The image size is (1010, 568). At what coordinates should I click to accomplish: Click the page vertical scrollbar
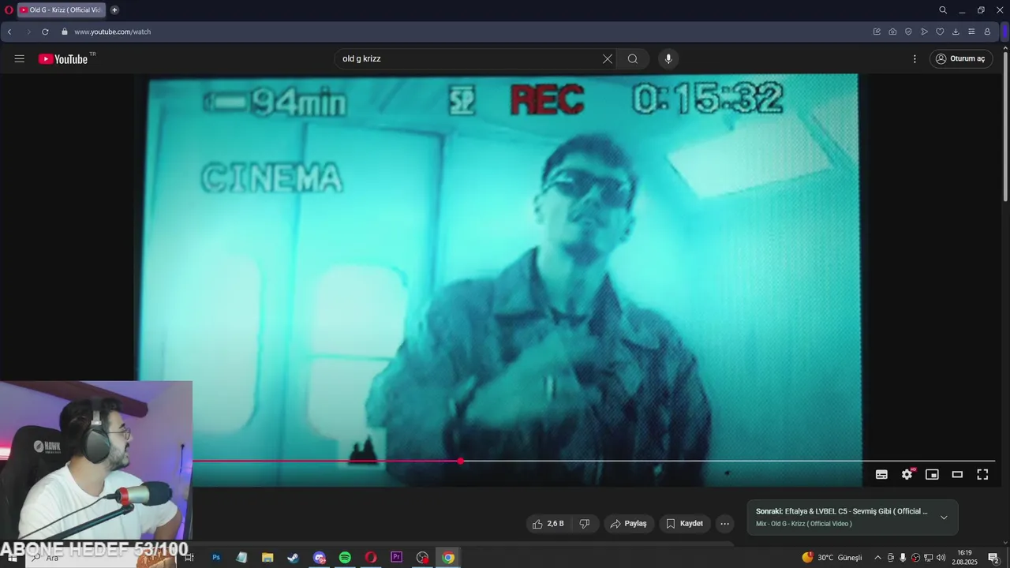tap(1005, 126)
